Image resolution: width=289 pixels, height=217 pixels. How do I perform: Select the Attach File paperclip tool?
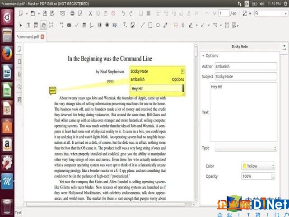[x=183, y=25]
